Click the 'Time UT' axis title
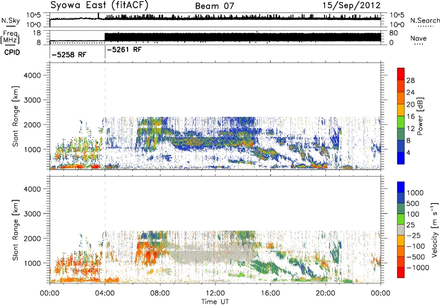The image size is (440, 305). 215,302
